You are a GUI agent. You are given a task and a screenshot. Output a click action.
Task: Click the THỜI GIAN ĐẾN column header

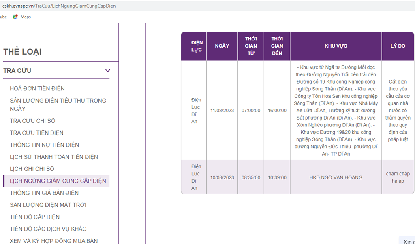[x=277, y=46]
